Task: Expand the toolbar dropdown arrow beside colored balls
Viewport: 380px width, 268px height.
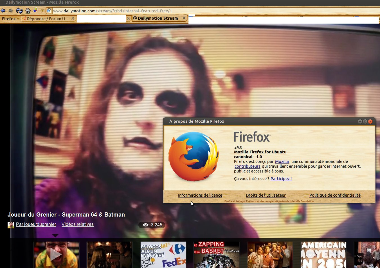Action: point(42,11)
